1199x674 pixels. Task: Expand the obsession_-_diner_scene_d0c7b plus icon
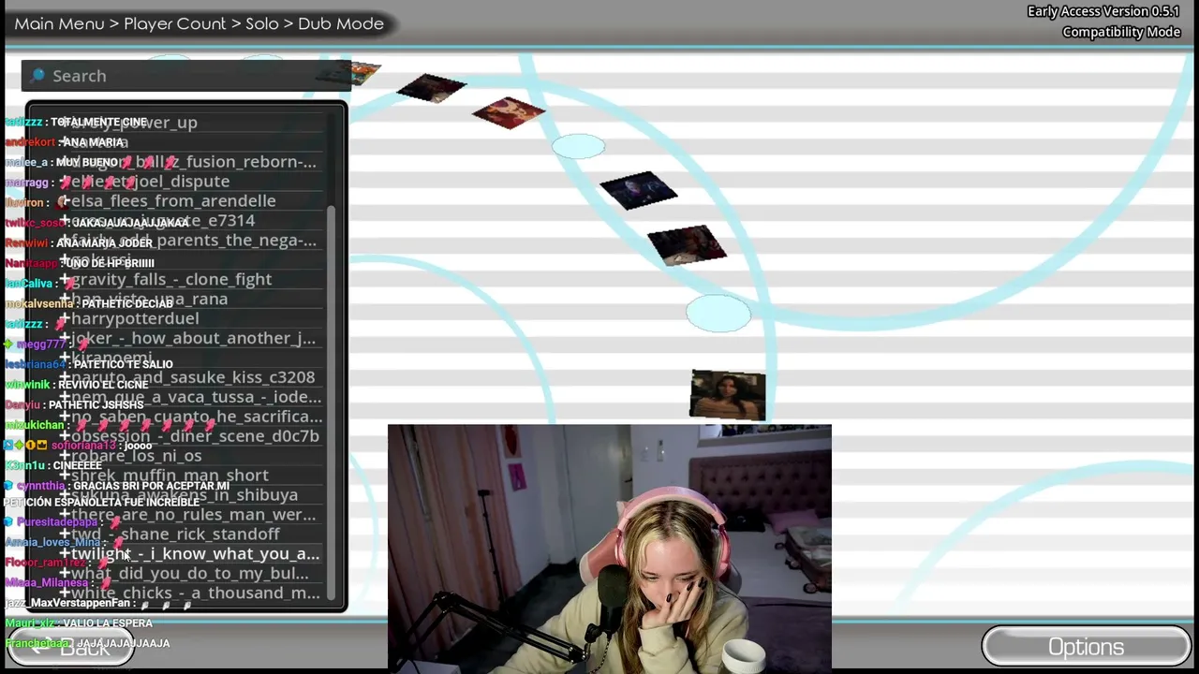pyautogui.click(x=65, y=436)
